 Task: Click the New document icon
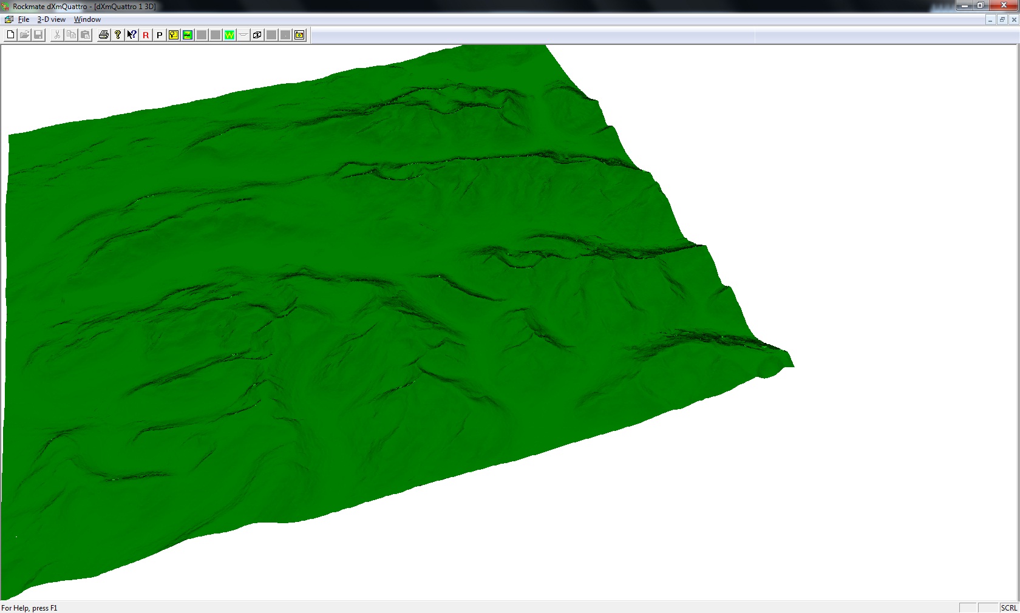(10, 35)
